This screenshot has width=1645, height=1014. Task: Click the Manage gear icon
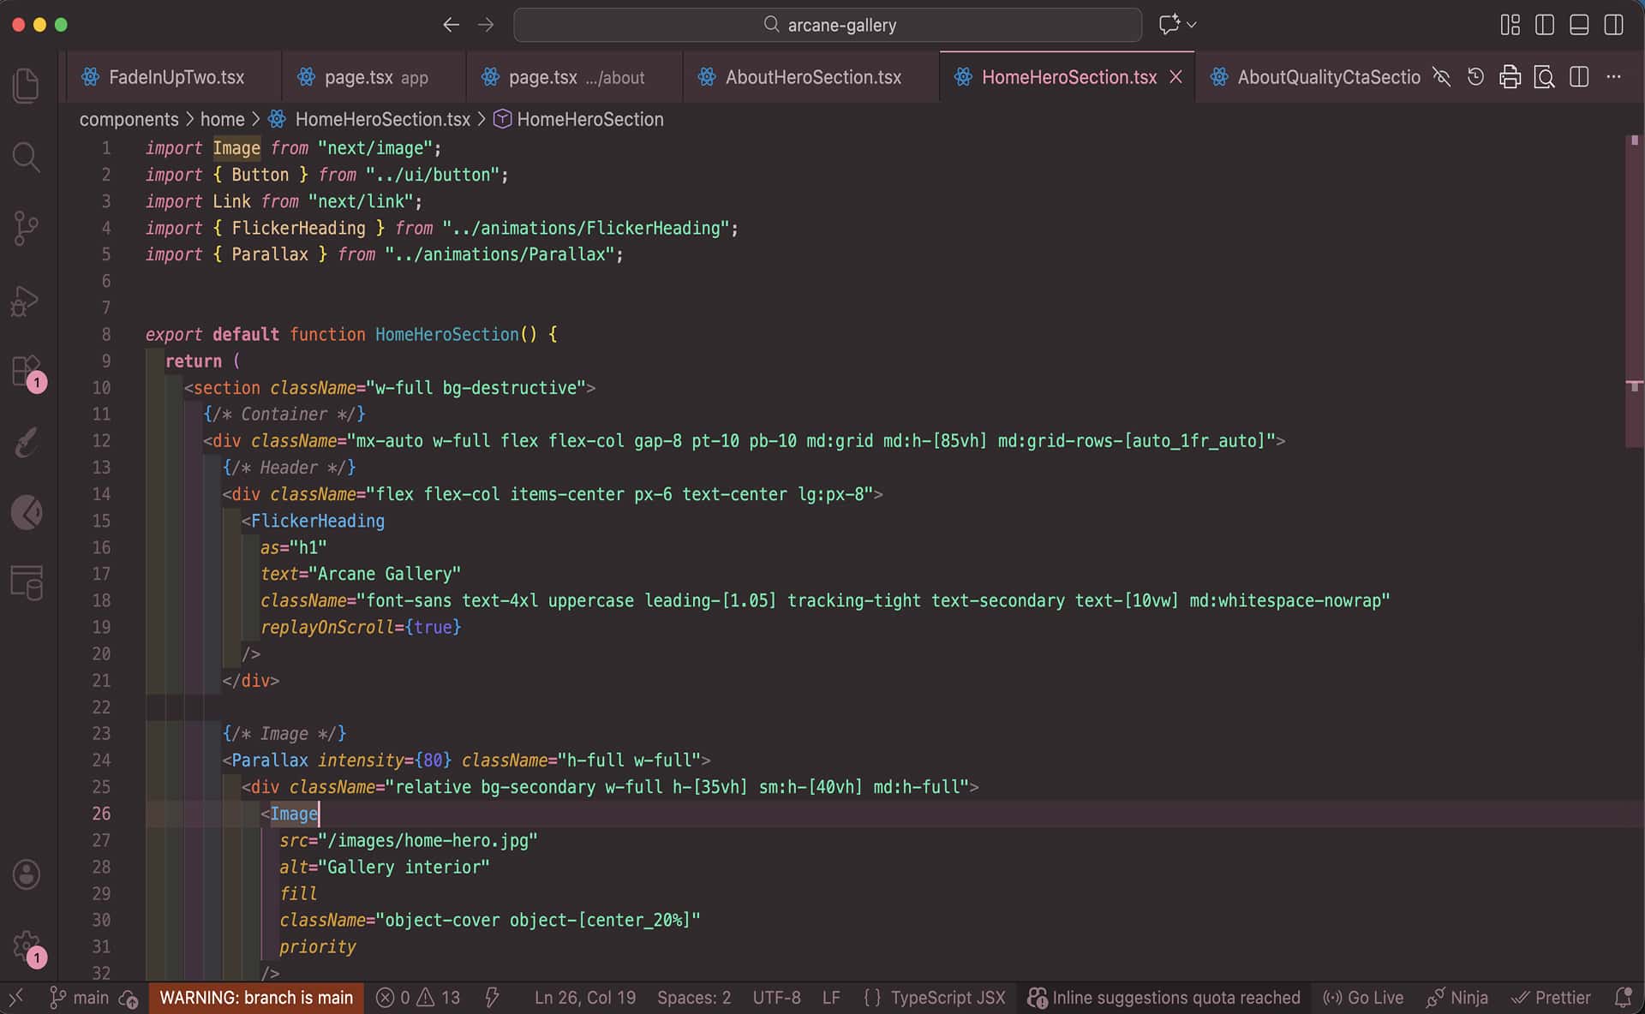pos(27,946)
